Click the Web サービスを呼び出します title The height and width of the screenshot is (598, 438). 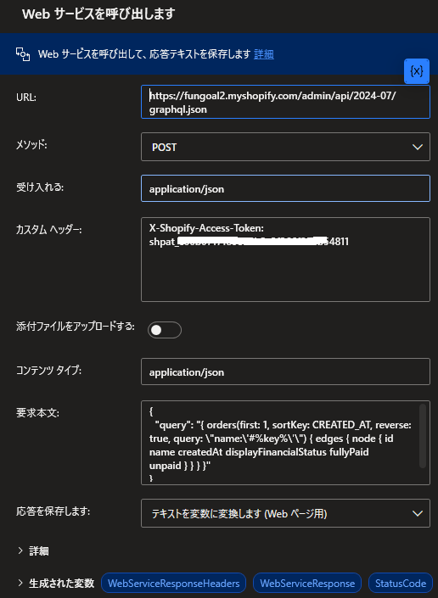pos(98,14)
